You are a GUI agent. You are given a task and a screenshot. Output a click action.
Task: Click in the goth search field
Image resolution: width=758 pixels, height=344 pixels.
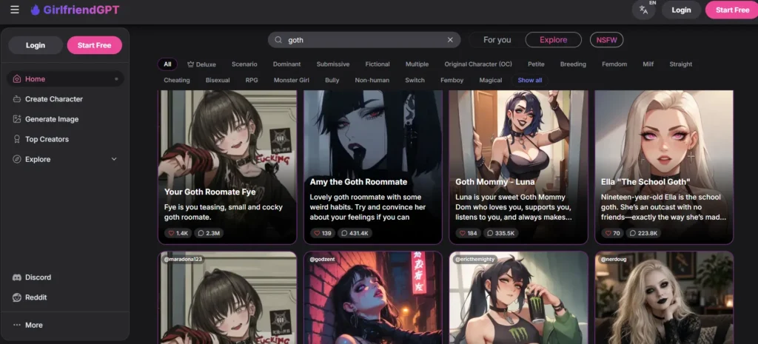(x=364, y=40)
